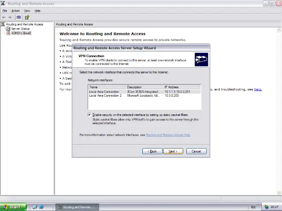
Task: Maximize the Routing and Remote Access window
Action: 272,4
